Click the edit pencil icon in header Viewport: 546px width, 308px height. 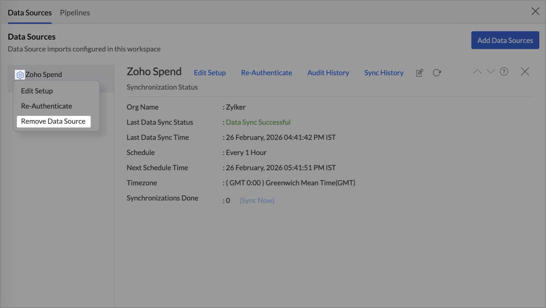(419, 73)
